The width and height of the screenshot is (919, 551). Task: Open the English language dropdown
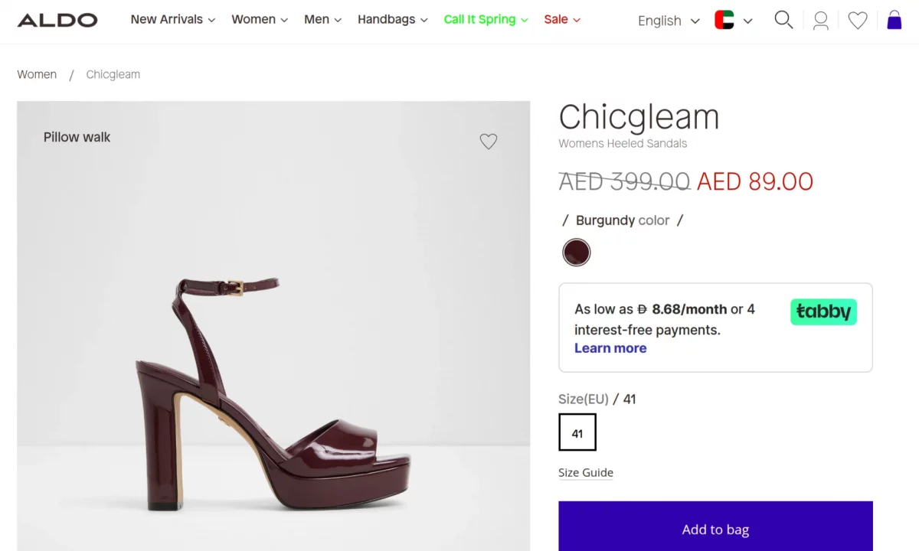(x=667, y=20)
